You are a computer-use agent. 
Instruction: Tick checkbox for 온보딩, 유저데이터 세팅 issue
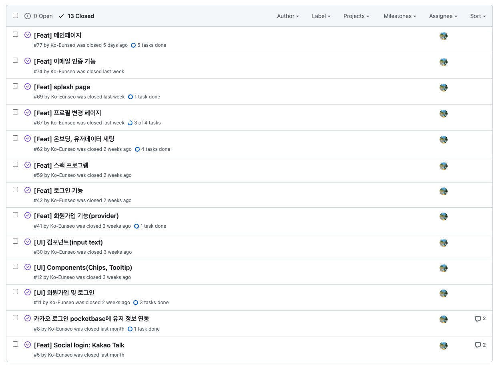click(15, 138)
